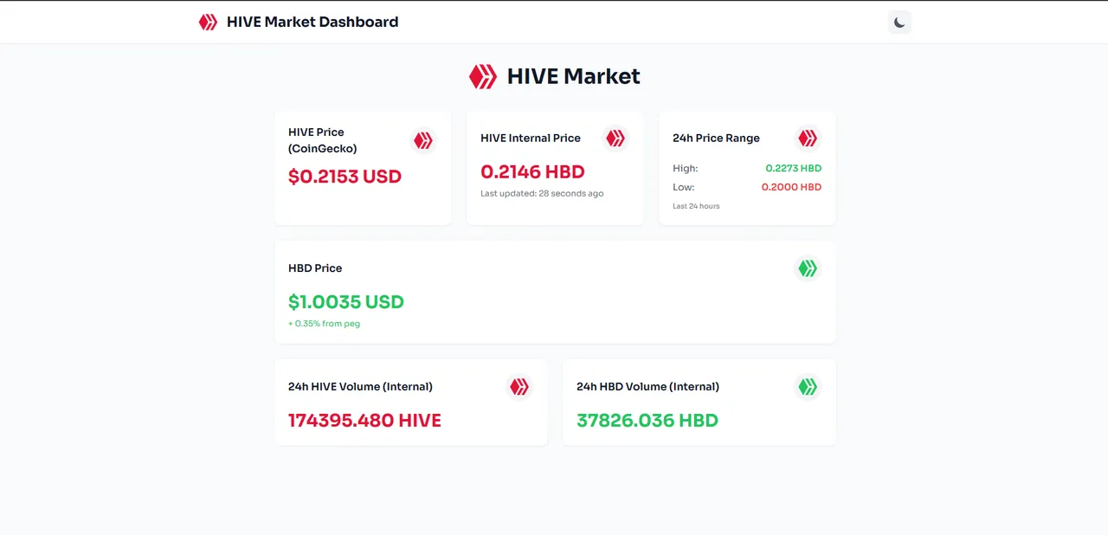Click the red icon in the HIVE Internal Price card

[615, 138]
